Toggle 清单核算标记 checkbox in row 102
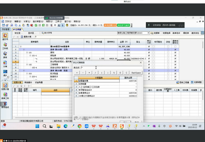The width and height of the screenshot is (205, 142). click(175, 64)
